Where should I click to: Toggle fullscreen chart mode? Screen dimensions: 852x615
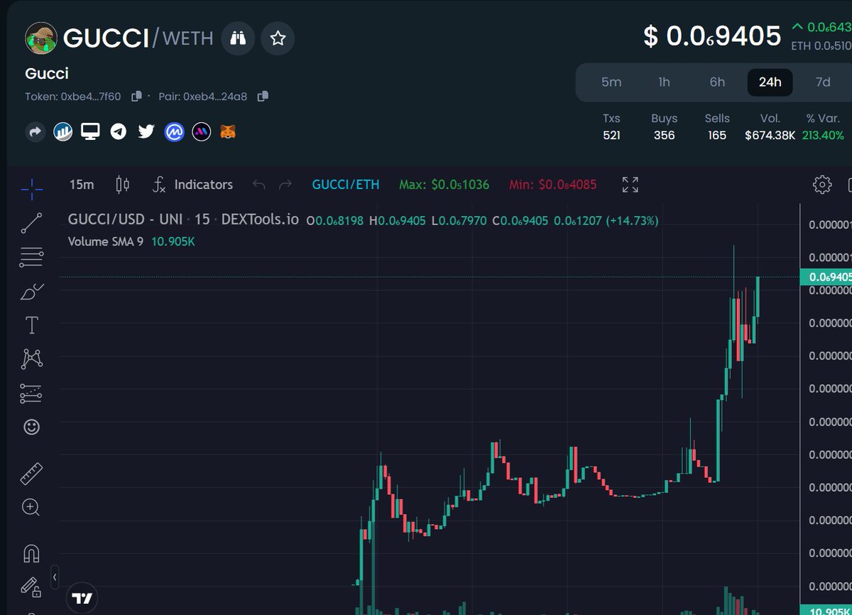629,185
